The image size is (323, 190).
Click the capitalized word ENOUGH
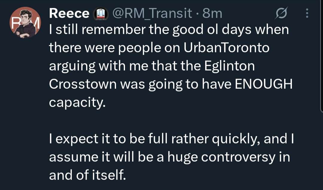263,84
